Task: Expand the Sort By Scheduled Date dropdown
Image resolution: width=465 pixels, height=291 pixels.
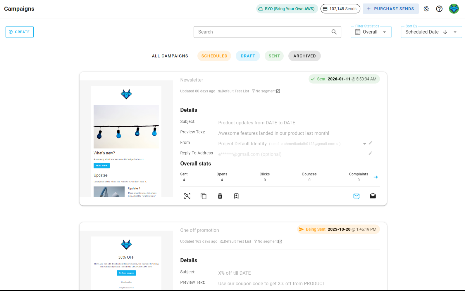Action: 455,32
